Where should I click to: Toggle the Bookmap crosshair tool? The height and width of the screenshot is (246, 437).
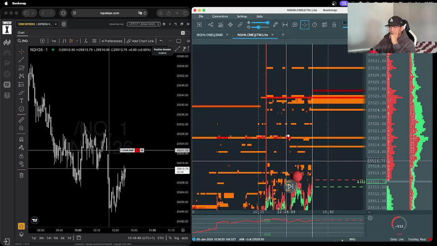click(x=305, y=25)
